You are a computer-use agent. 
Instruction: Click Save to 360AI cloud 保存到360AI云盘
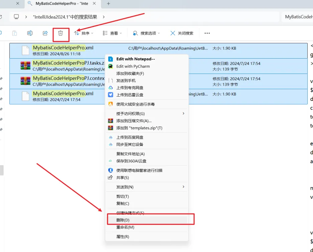click(147, 161)
